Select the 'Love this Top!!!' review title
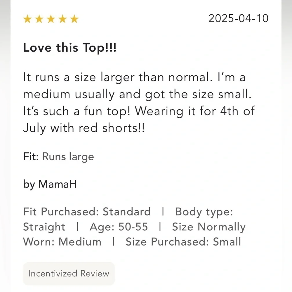Screen dimensions: 292x292 point(70,48)
